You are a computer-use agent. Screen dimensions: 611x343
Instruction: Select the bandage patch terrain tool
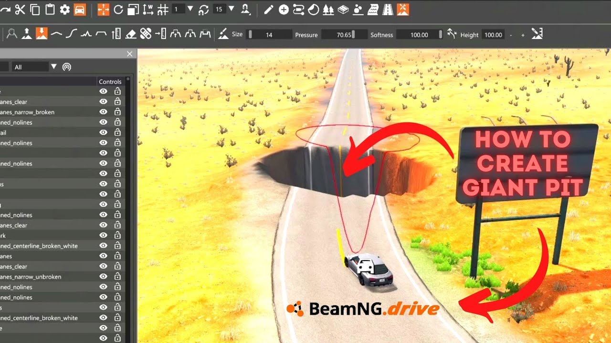click(146, 34)
